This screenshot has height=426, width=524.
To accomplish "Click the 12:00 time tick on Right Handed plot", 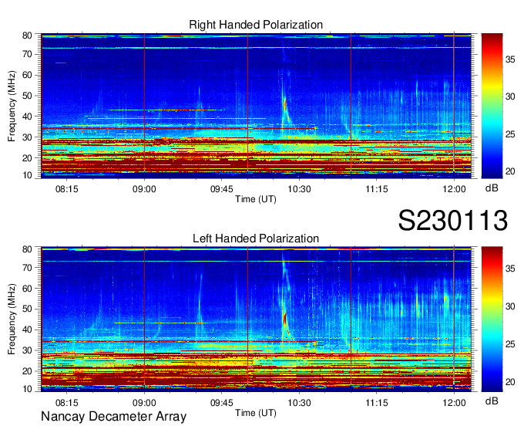I will coord(454,189).
